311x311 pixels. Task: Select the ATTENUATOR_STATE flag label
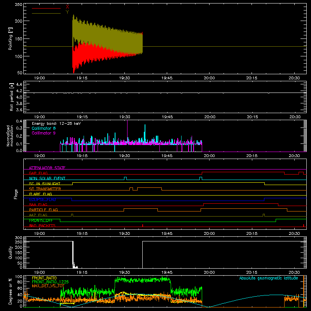(x=47, y=168)
